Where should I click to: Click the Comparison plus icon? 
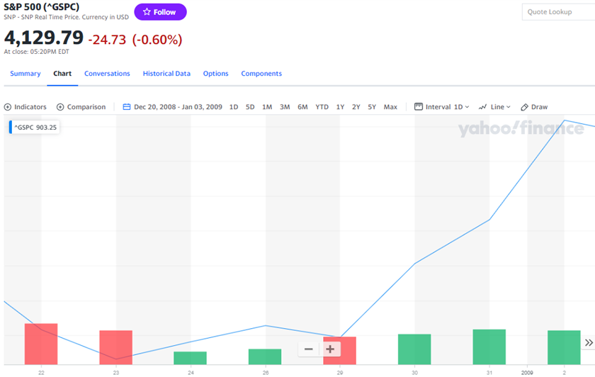(x=60, y=107)
